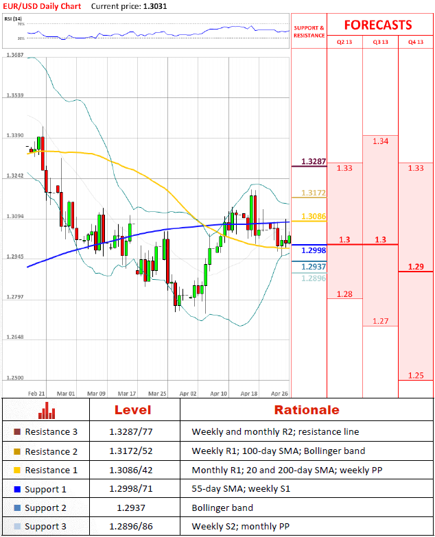Click the Q4 13 median forecast 1.29
The height and width of the screenshot is (537, 435).
pos(416,267)
